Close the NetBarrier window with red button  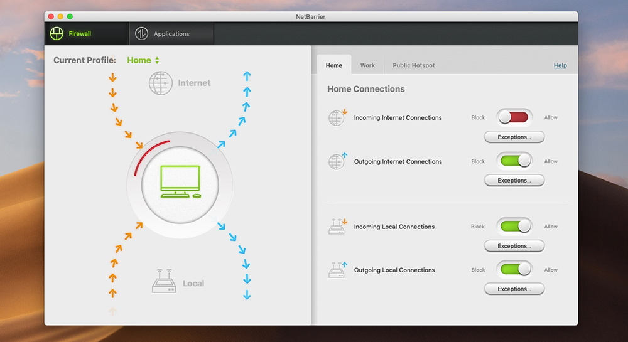pos(51,16)
